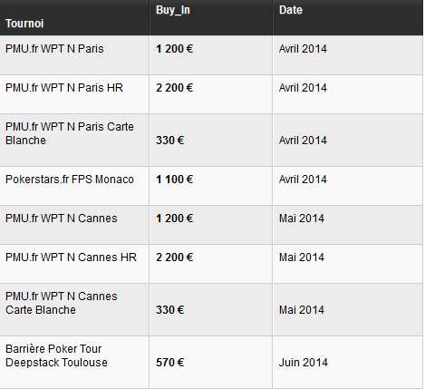Click the Buy_In column header
425x389 pixels.
(173, 10)
